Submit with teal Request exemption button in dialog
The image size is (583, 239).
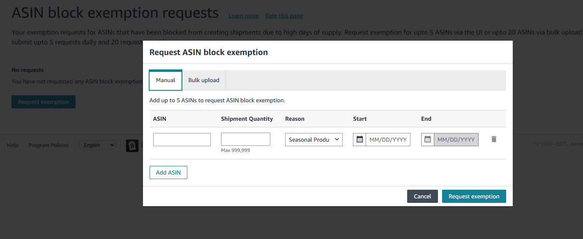tap(474, 196)
